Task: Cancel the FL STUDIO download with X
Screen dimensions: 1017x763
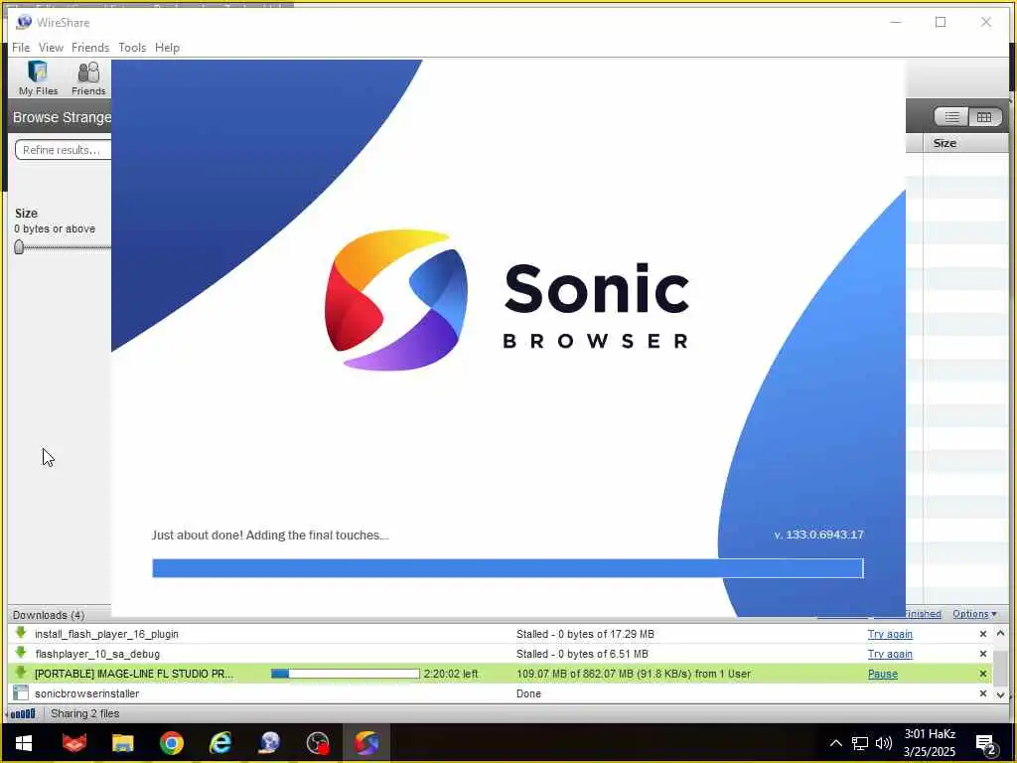Action: (982, 675)
